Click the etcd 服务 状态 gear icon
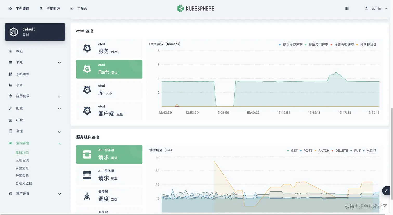 (x=87, y=48)
